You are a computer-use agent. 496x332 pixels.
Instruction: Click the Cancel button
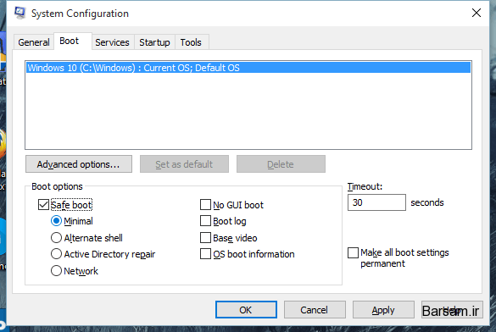click(315, 310)
